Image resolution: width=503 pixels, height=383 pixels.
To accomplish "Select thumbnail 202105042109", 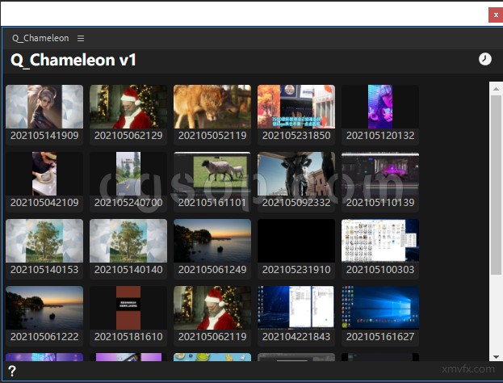I will tap(44, 180).
